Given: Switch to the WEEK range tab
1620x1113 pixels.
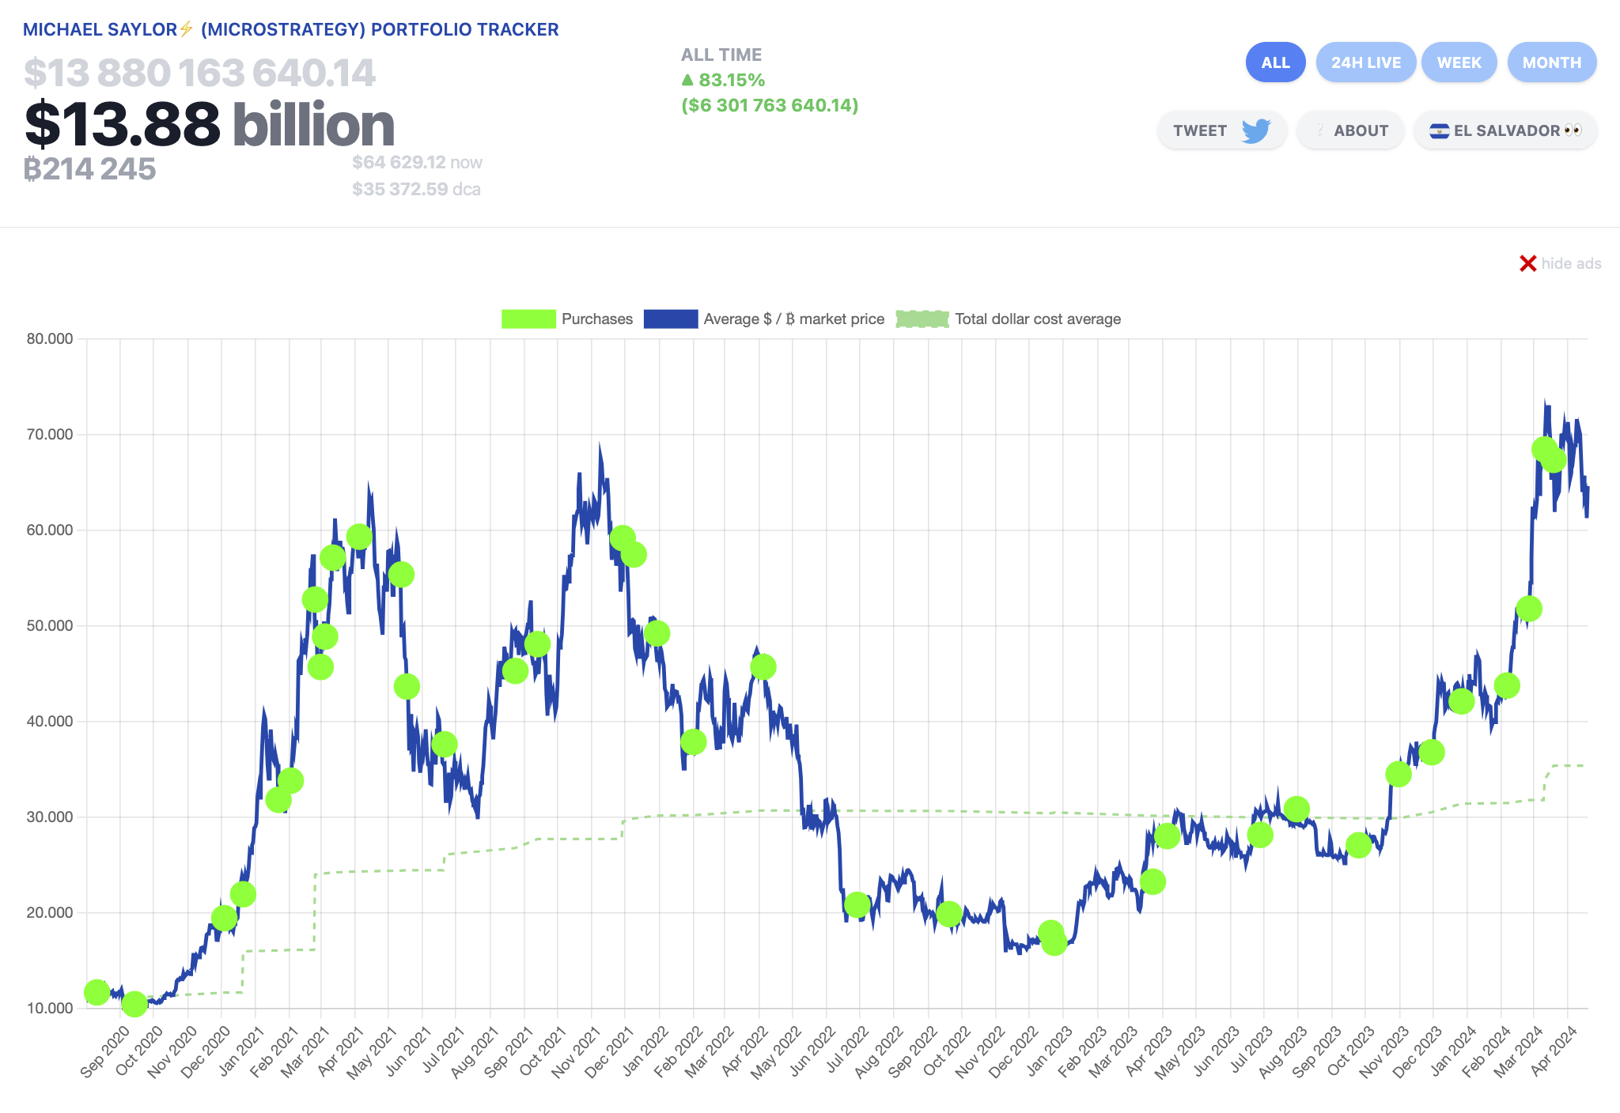Looking at the screenshot, I should (x=1459, y=62).
